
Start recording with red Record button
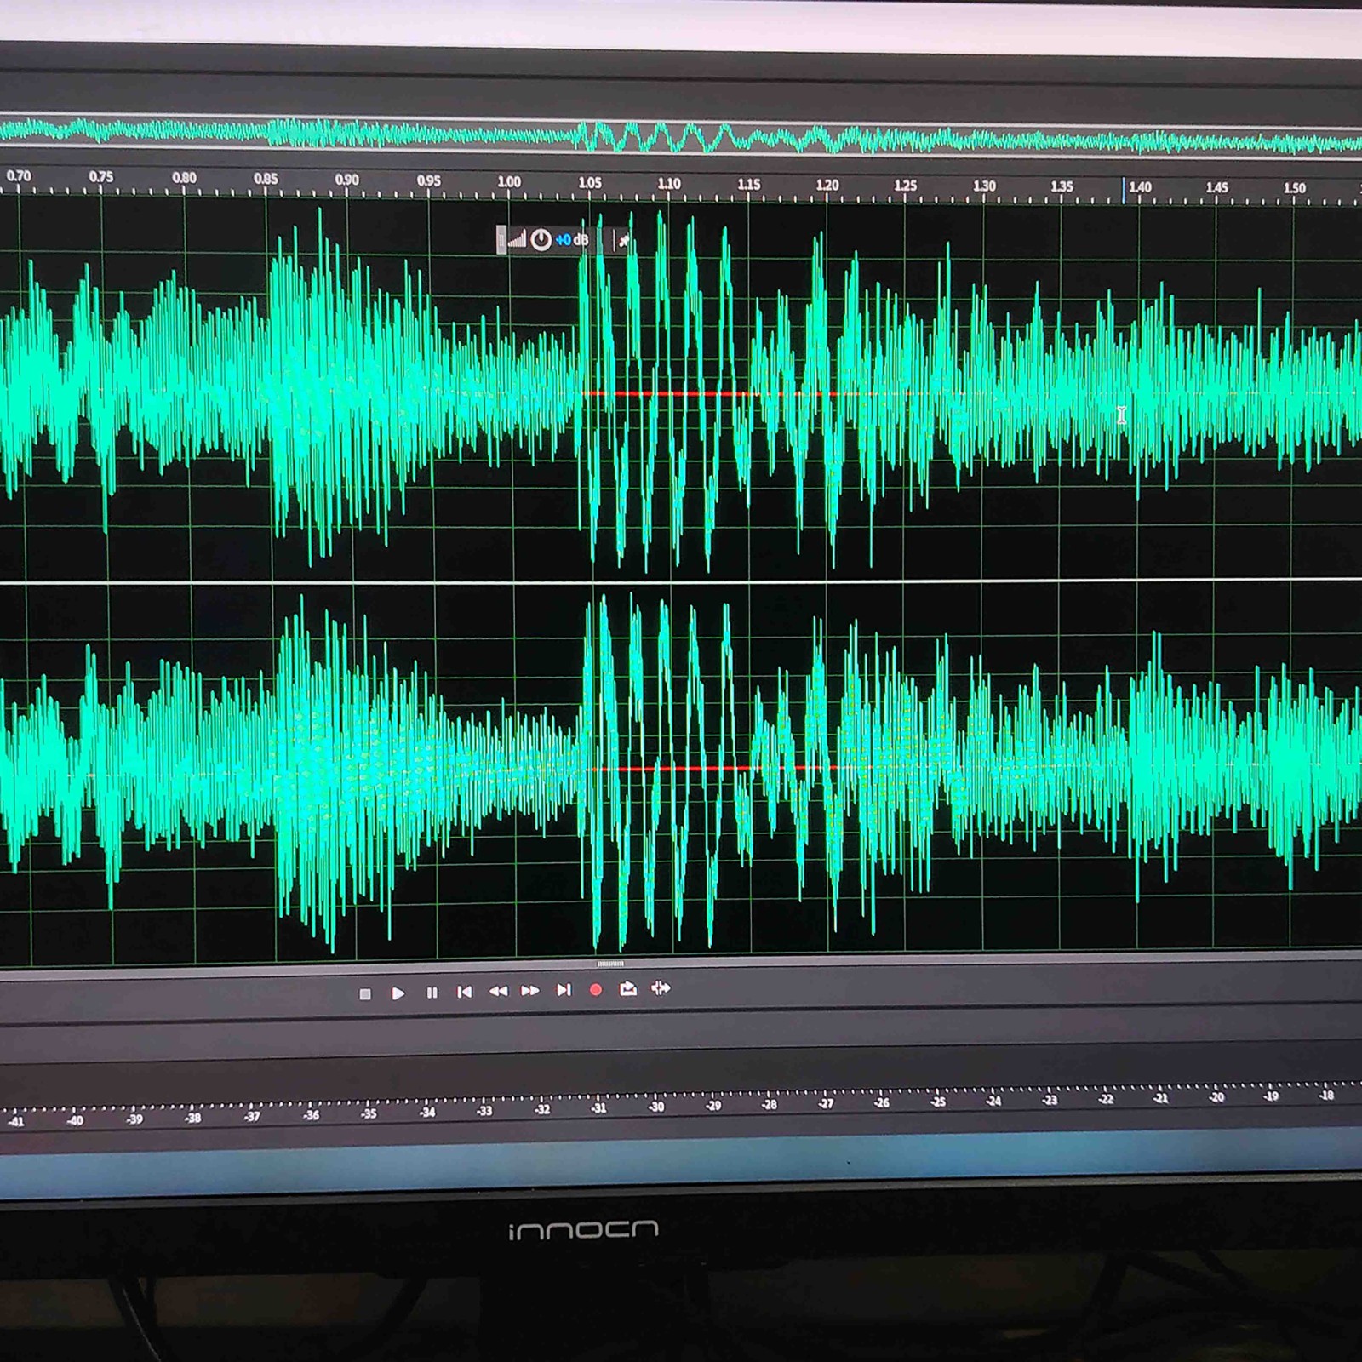pos(596,990)
